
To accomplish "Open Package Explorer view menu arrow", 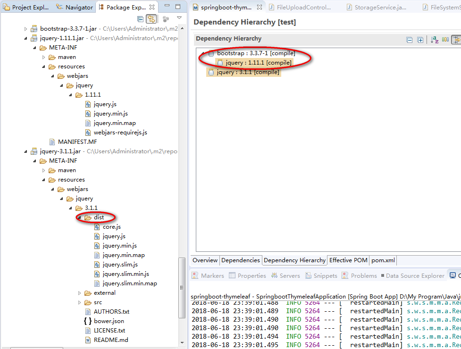I will (x=179, y=18).
